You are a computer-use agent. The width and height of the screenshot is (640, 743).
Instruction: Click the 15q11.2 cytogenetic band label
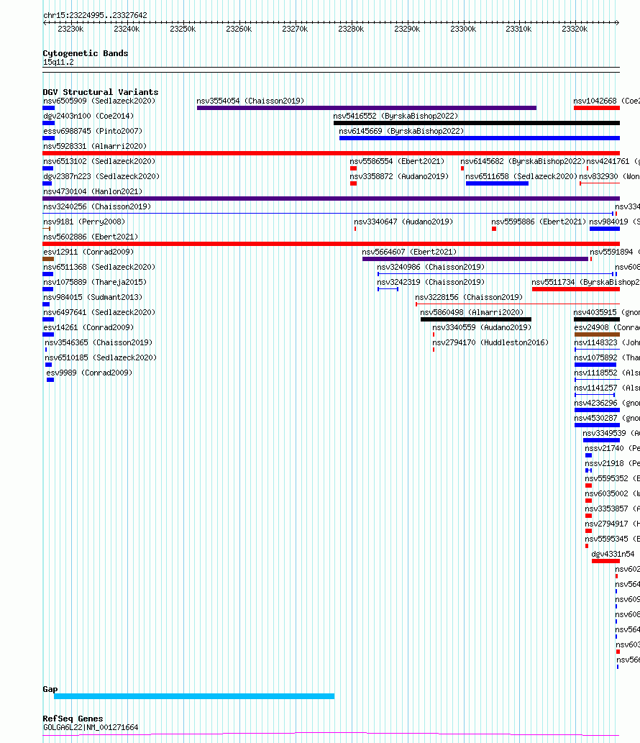[58, 63]
